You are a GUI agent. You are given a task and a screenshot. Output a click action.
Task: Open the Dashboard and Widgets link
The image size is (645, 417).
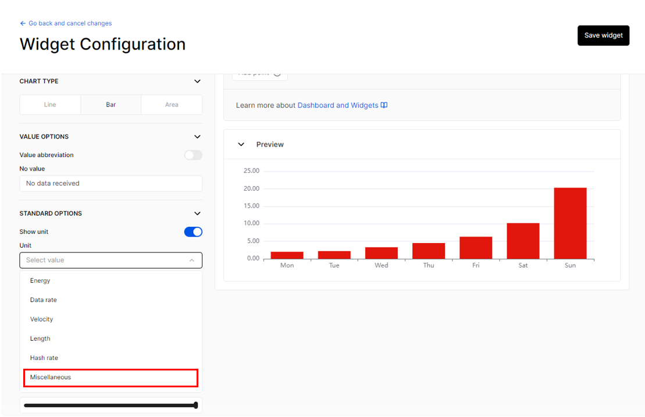point(338,105)
